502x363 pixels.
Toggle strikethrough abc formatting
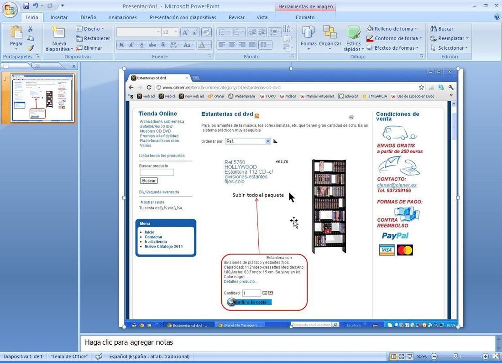click(152, 45)
